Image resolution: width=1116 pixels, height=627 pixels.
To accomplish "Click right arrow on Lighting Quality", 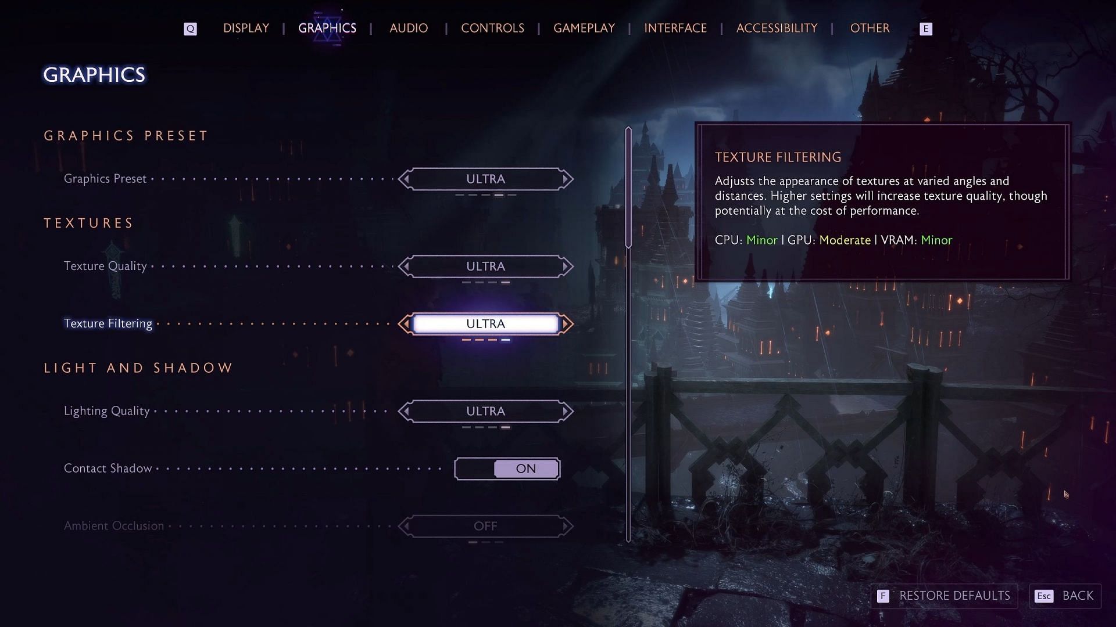I will (x=567, y=411).
